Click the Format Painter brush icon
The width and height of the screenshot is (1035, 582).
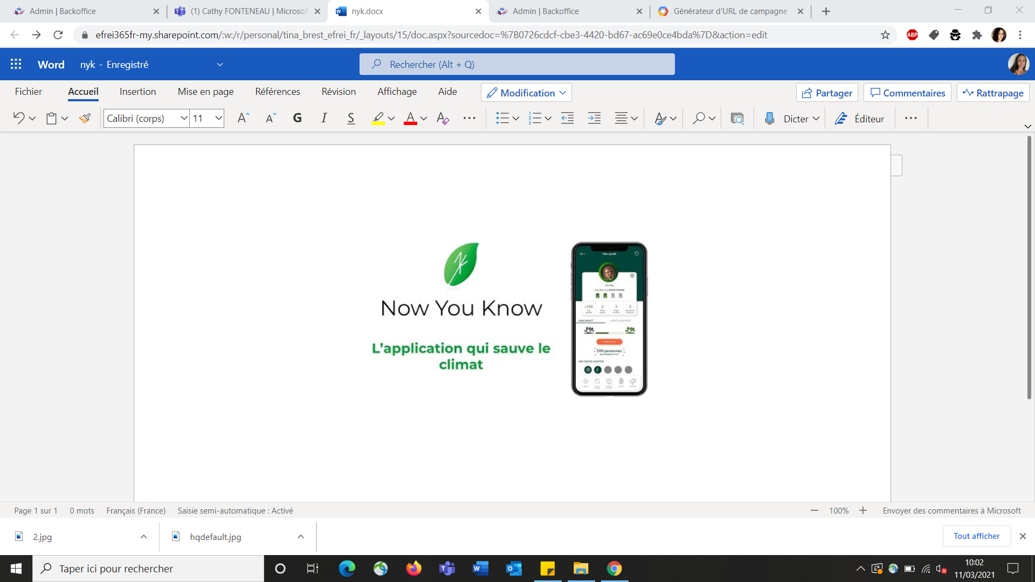click(x=85, y=119)
